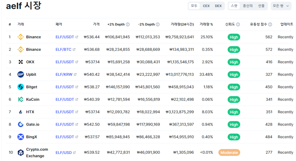Select the 모두 exchange filter tab
Viewport: 296px width, 161px height.
point(194,6)
